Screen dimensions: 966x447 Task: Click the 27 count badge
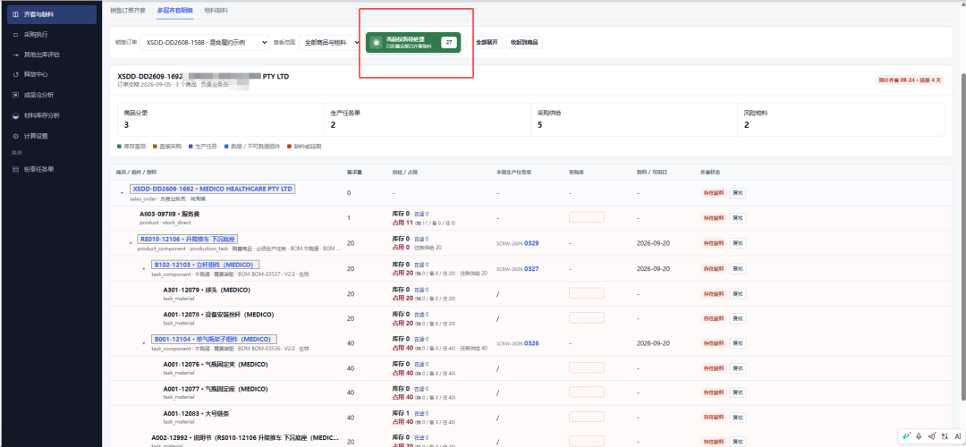[x=449, y=43]
